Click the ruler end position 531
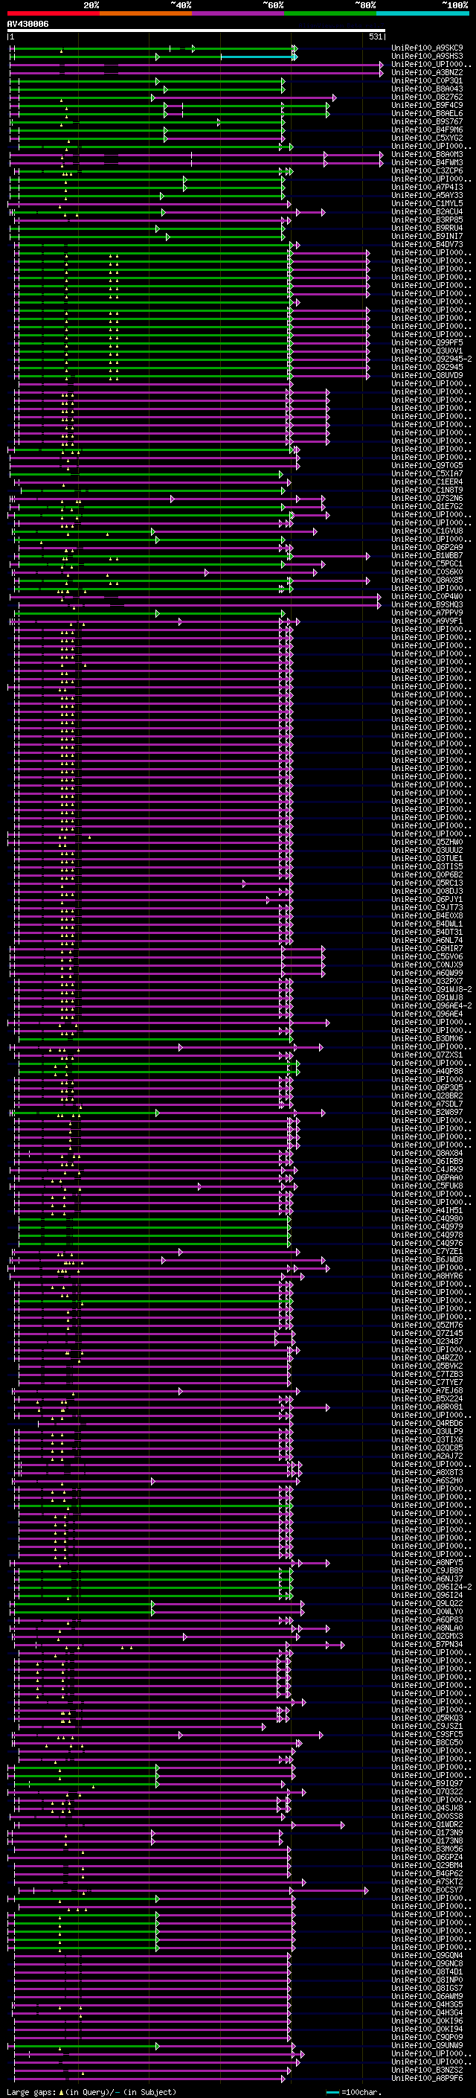 [x=376, y=36]
